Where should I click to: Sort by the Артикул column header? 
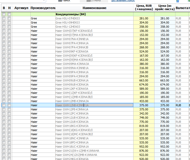[x=21, y=8]
